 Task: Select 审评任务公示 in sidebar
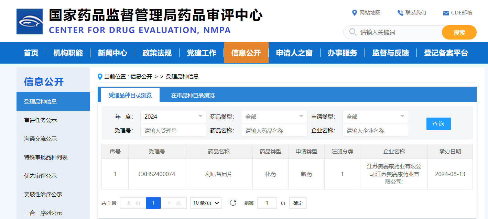53,120
